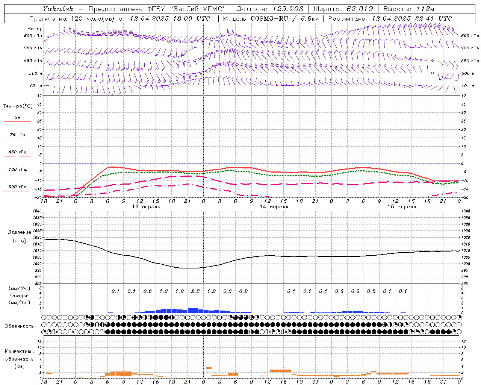Click the 1.2 precipitation value
The height and width of the screenshot is (385, 481).
(212, 291)
